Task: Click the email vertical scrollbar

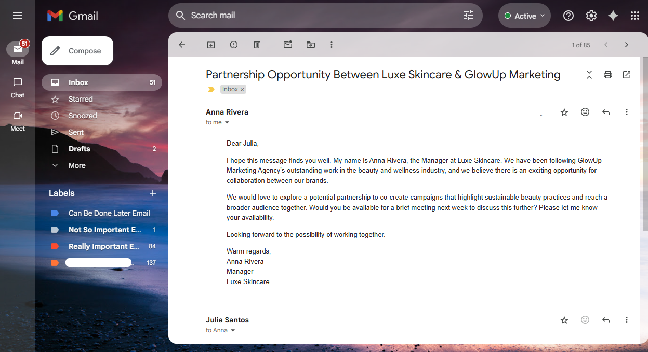Action: (644, 144)
